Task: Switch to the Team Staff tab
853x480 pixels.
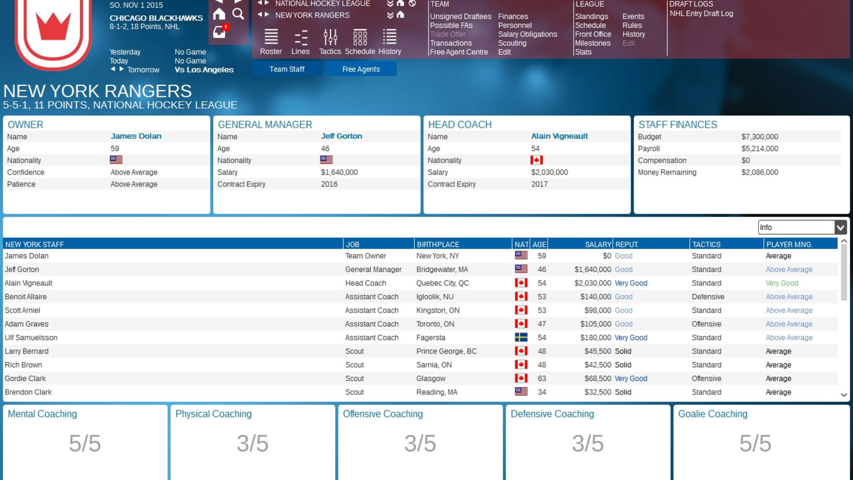Action: [x=287, y=69]
